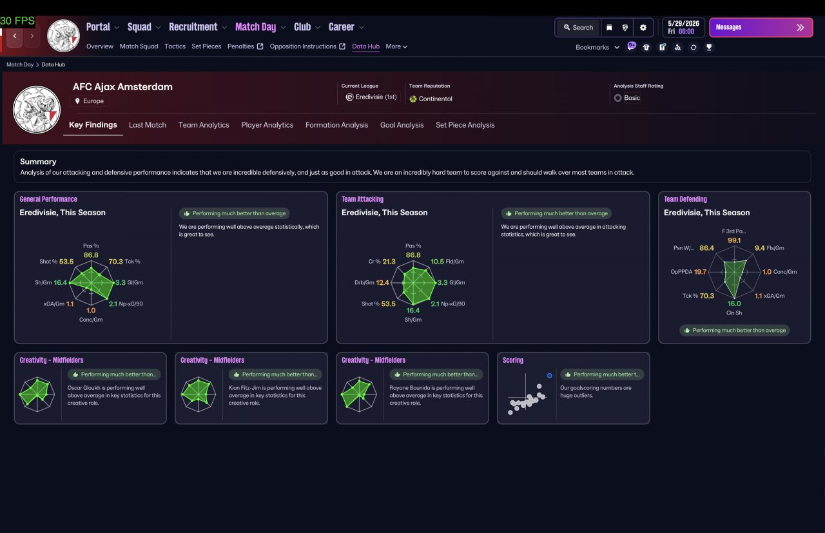
Task: Open the More submenu dropdown
Action: 396,46
